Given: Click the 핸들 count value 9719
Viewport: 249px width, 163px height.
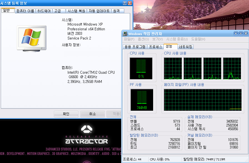Looking at the screenshot, I should point(176,122).
